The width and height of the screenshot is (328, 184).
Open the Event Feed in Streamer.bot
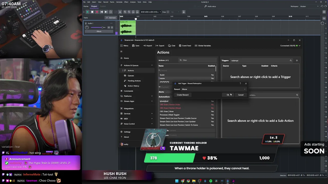185,46
